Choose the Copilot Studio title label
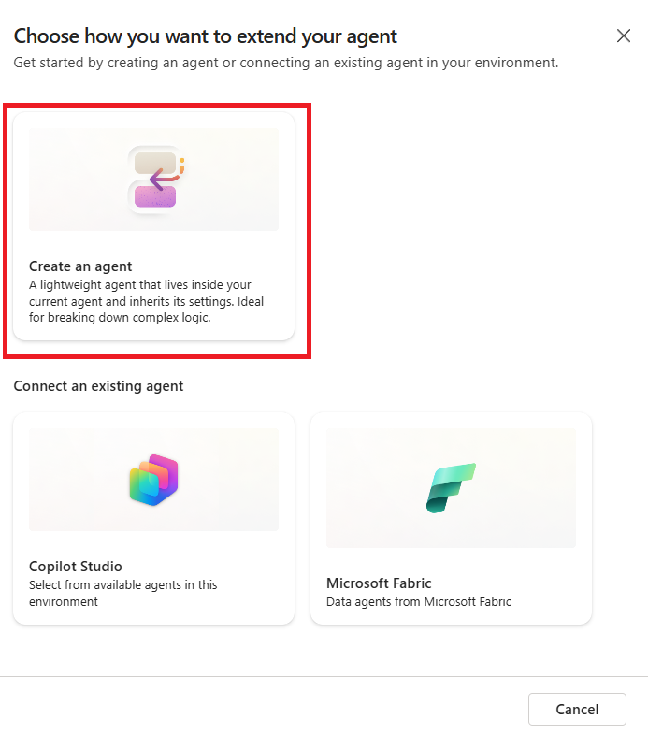Viewport: 648px width, 734px height. [76, 567]
